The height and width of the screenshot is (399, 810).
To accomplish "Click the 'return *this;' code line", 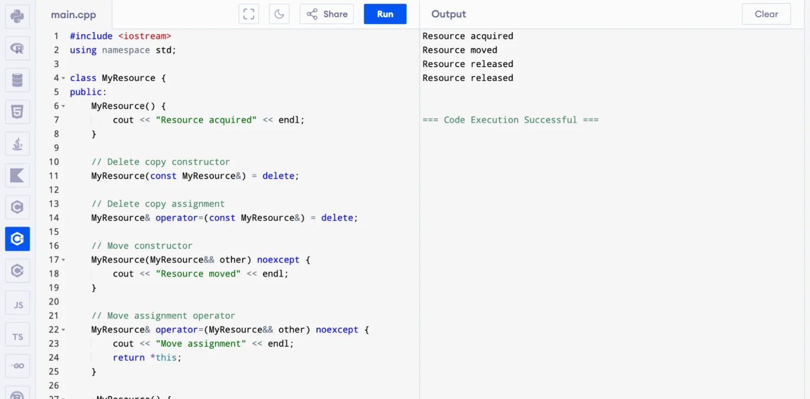I will tap(147, 358).
